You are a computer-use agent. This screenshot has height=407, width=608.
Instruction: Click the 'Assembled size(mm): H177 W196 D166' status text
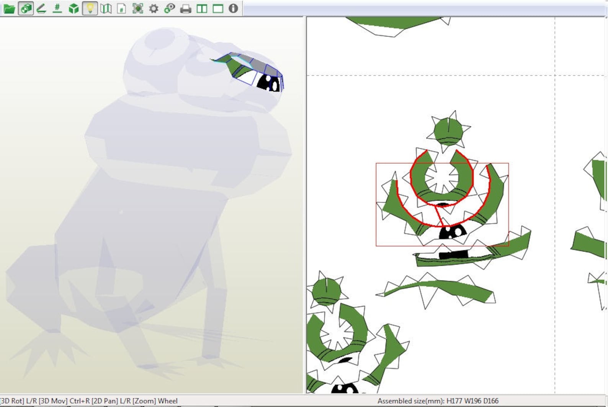[x=438, y=401]
